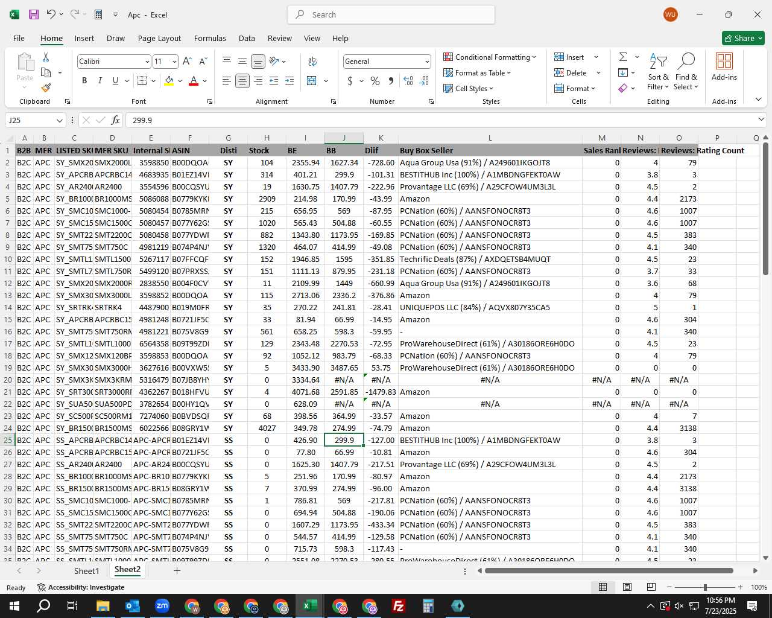
Task: Open Sort & Filter
Action: 658,72
